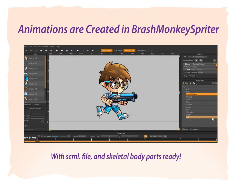237x185 pixels.
Task: Click the cut scissors icon
Action: pyautogui.click(x=36, y=51)
